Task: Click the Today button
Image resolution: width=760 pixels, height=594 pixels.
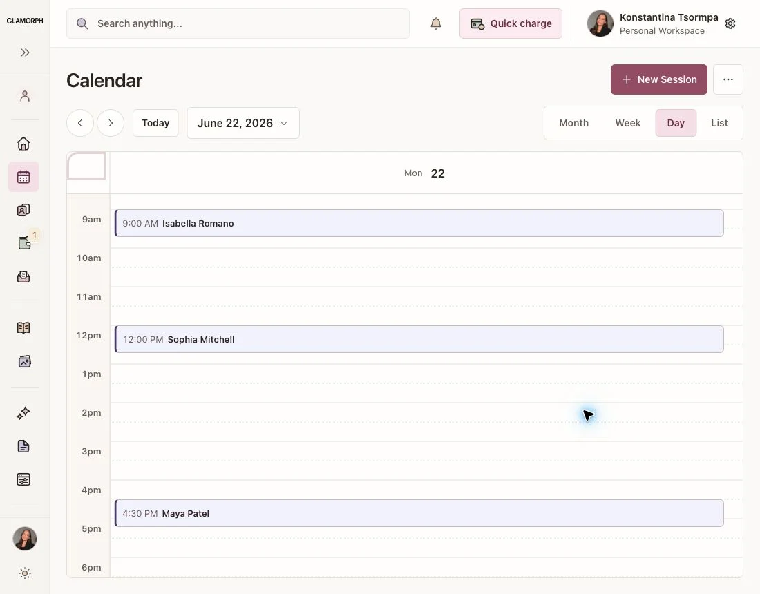Action: pyautogui.click(x=155, y=123)
